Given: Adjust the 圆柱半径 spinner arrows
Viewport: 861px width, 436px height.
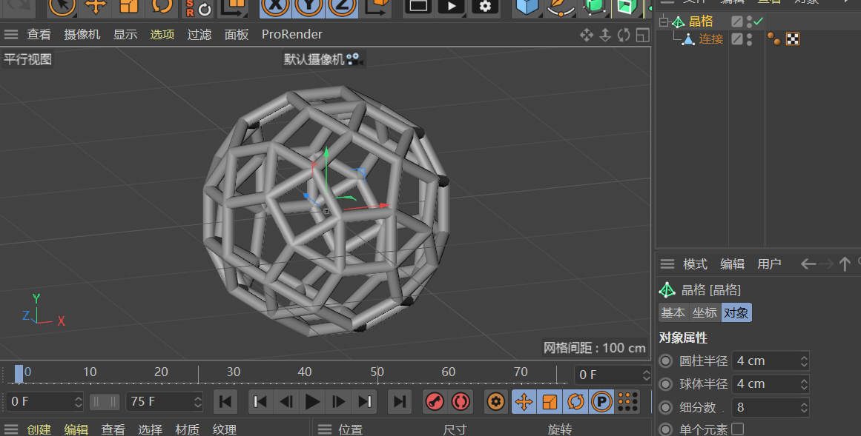Looking at the screenshot, I should coord(804,360).
